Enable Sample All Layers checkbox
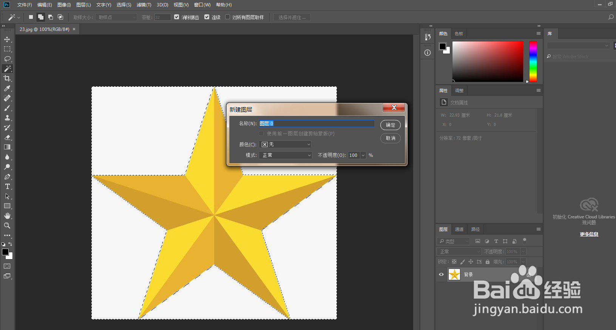 pos(227,17)
